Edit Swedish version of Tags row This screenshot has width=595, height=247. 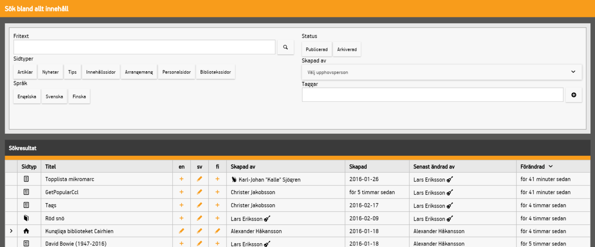pos(199,205)
